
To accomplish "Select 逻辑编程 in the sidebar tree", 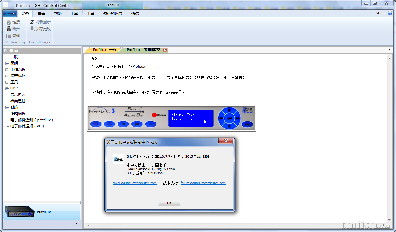I will click(18, 114).
